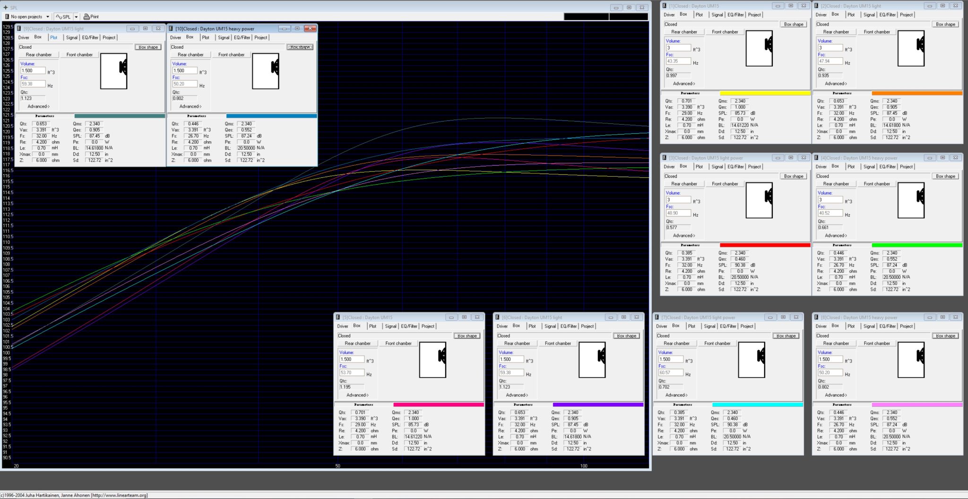Click speaker box diagram in window [4]
This screenshot has width=968, height=499.
pos(911,200)
